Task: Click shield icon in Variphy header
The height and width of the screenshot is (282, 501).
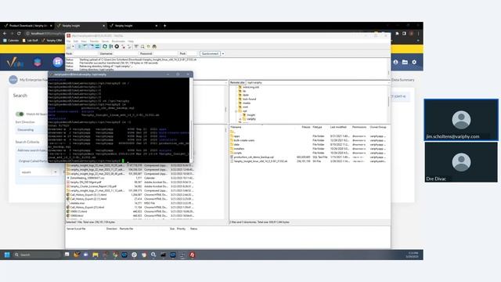Action: click(38, 62)
